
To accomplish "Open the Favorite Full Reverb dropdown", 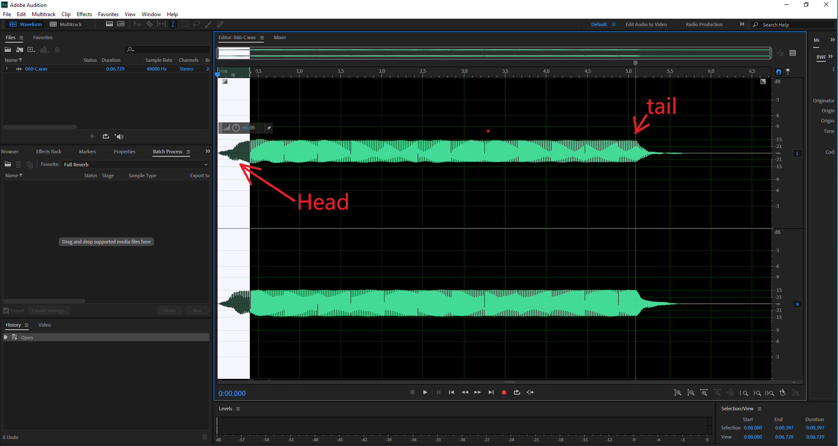I will (x=136, y=165).
